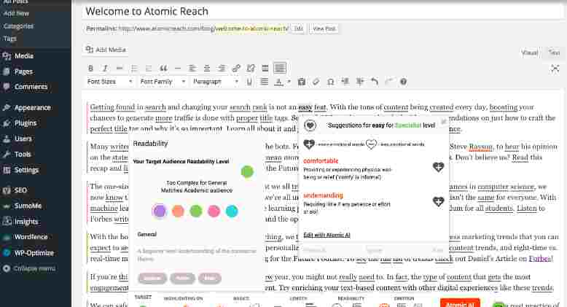
Task: Remove link with the unlink icon
Action: (x=251, y=68)
